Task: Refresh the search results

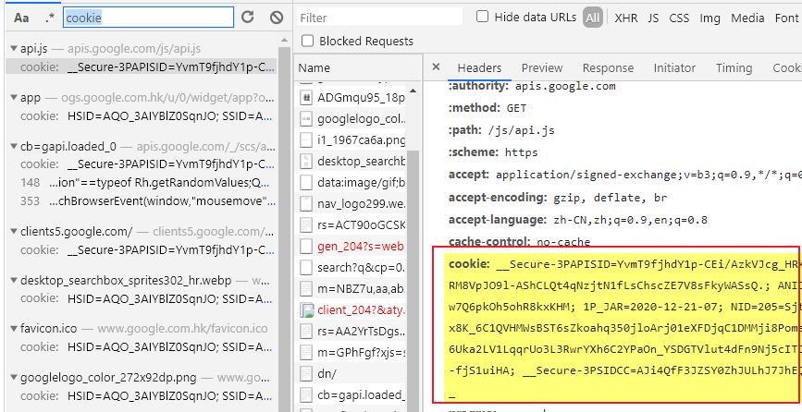Action: [248, 18]
